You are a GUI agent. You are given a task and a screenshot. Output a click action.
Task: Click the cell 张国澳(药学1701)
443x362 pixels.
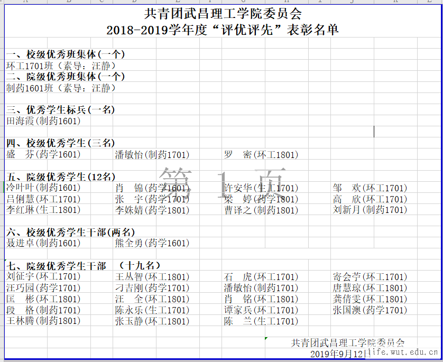(x=370, y=310)
